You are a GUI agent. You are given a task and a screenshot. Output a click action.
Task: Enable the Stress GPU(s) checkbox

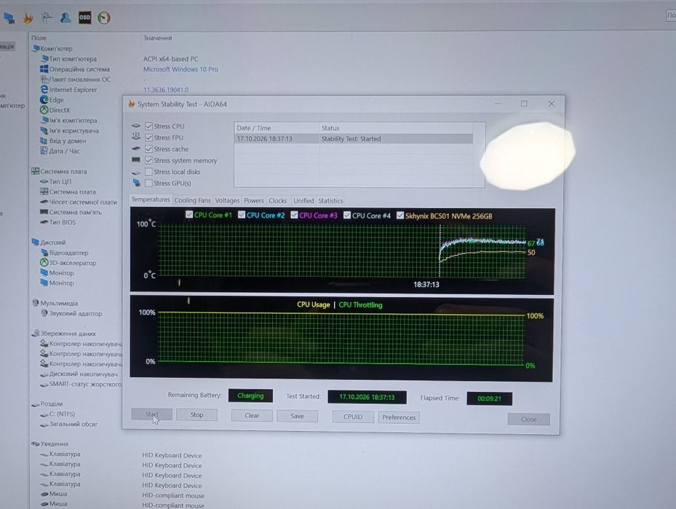tap(148, 184)
